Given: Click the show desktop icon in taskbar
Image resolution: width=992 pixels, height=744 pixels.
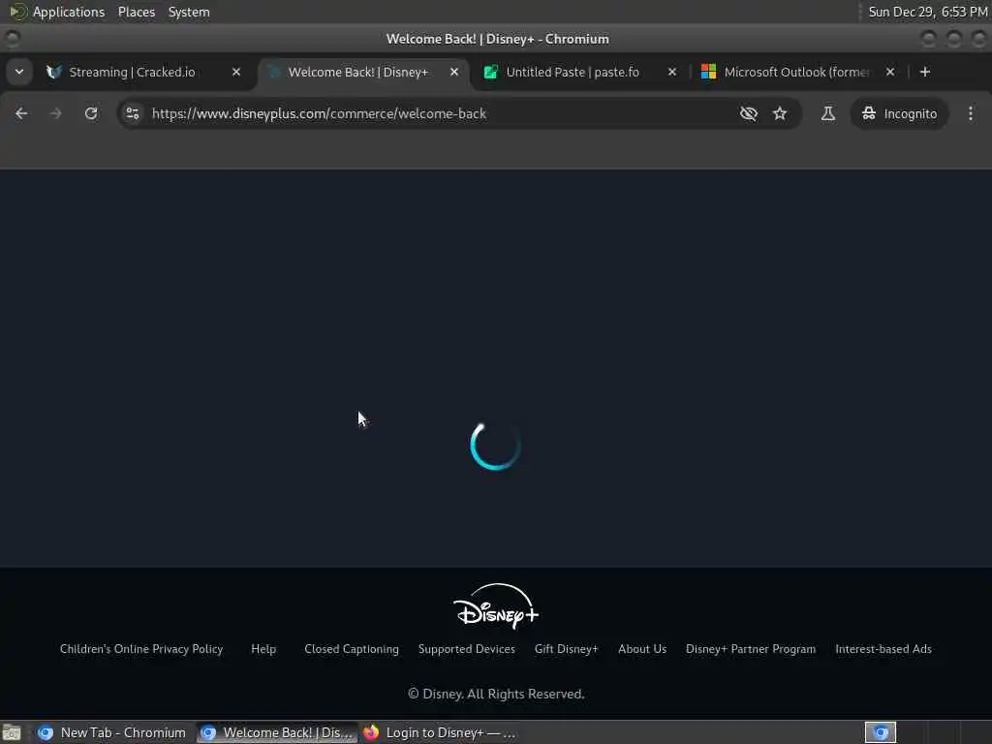Looking at the screenshot, I should coord(12,732).
